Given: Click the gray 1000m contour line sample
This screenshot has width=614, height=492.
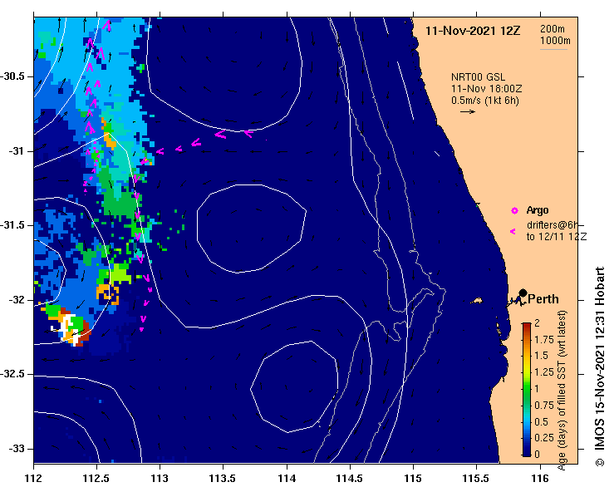Looking at the screenshot, I should [x=553, y=49].
